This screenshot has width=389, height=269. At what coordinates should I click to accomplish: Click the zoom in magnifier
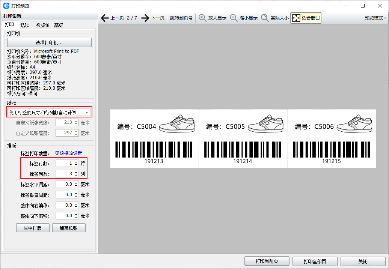pyautogui.click(x=202, y=18)
